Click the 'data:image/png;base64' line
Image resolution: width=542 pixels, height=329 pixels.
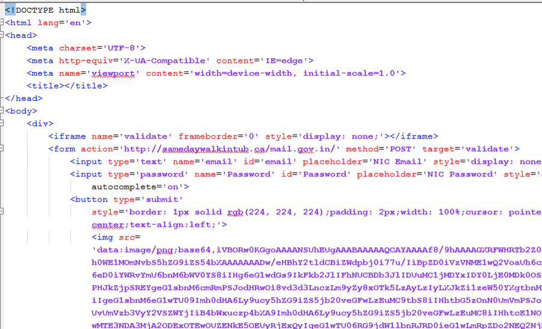pos(316,250)
